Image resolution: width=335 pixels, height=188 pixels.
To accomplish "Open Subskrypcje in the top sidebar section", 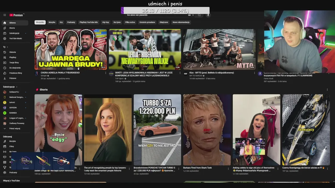I will 15,33.
